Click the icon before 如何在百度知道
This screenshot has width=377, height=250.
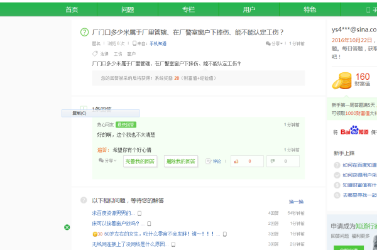337,165
